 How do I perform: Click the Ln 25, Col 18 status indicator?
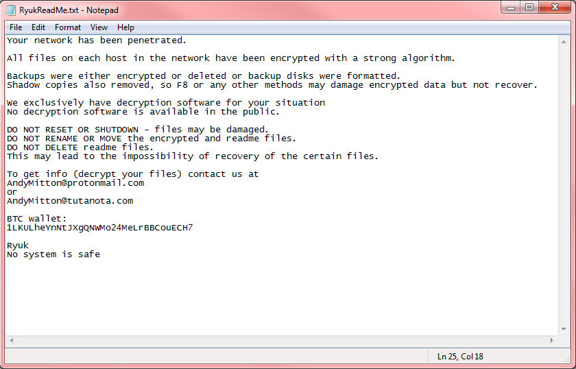pyautogui.click(x=460, y=357)
